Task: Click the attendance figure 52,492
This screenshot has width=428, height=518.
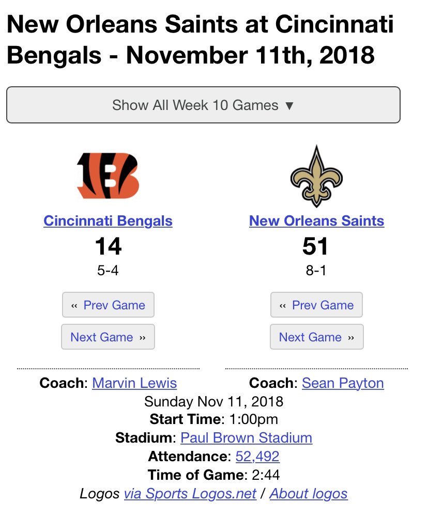Action: coord(257,457)
